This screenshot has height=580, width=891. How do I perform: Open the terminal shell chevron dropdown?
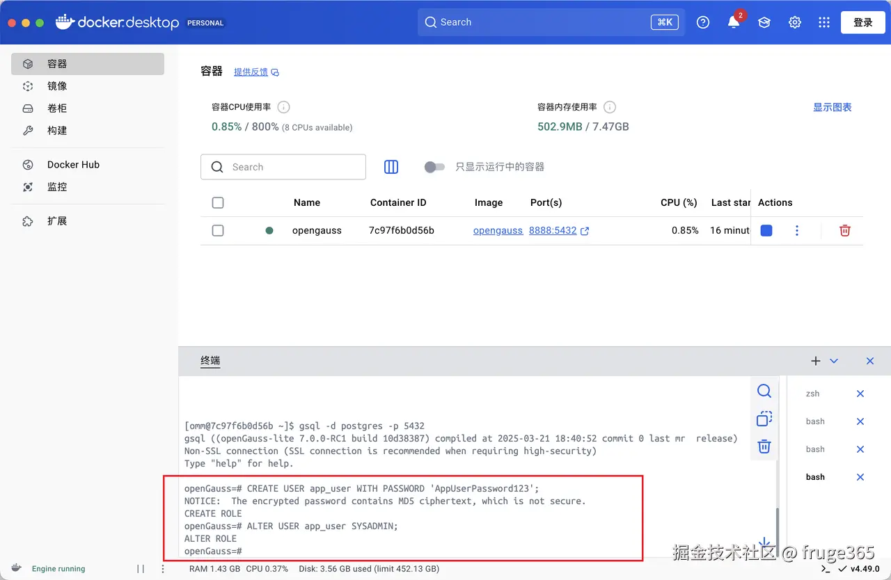tap(834, 361)
